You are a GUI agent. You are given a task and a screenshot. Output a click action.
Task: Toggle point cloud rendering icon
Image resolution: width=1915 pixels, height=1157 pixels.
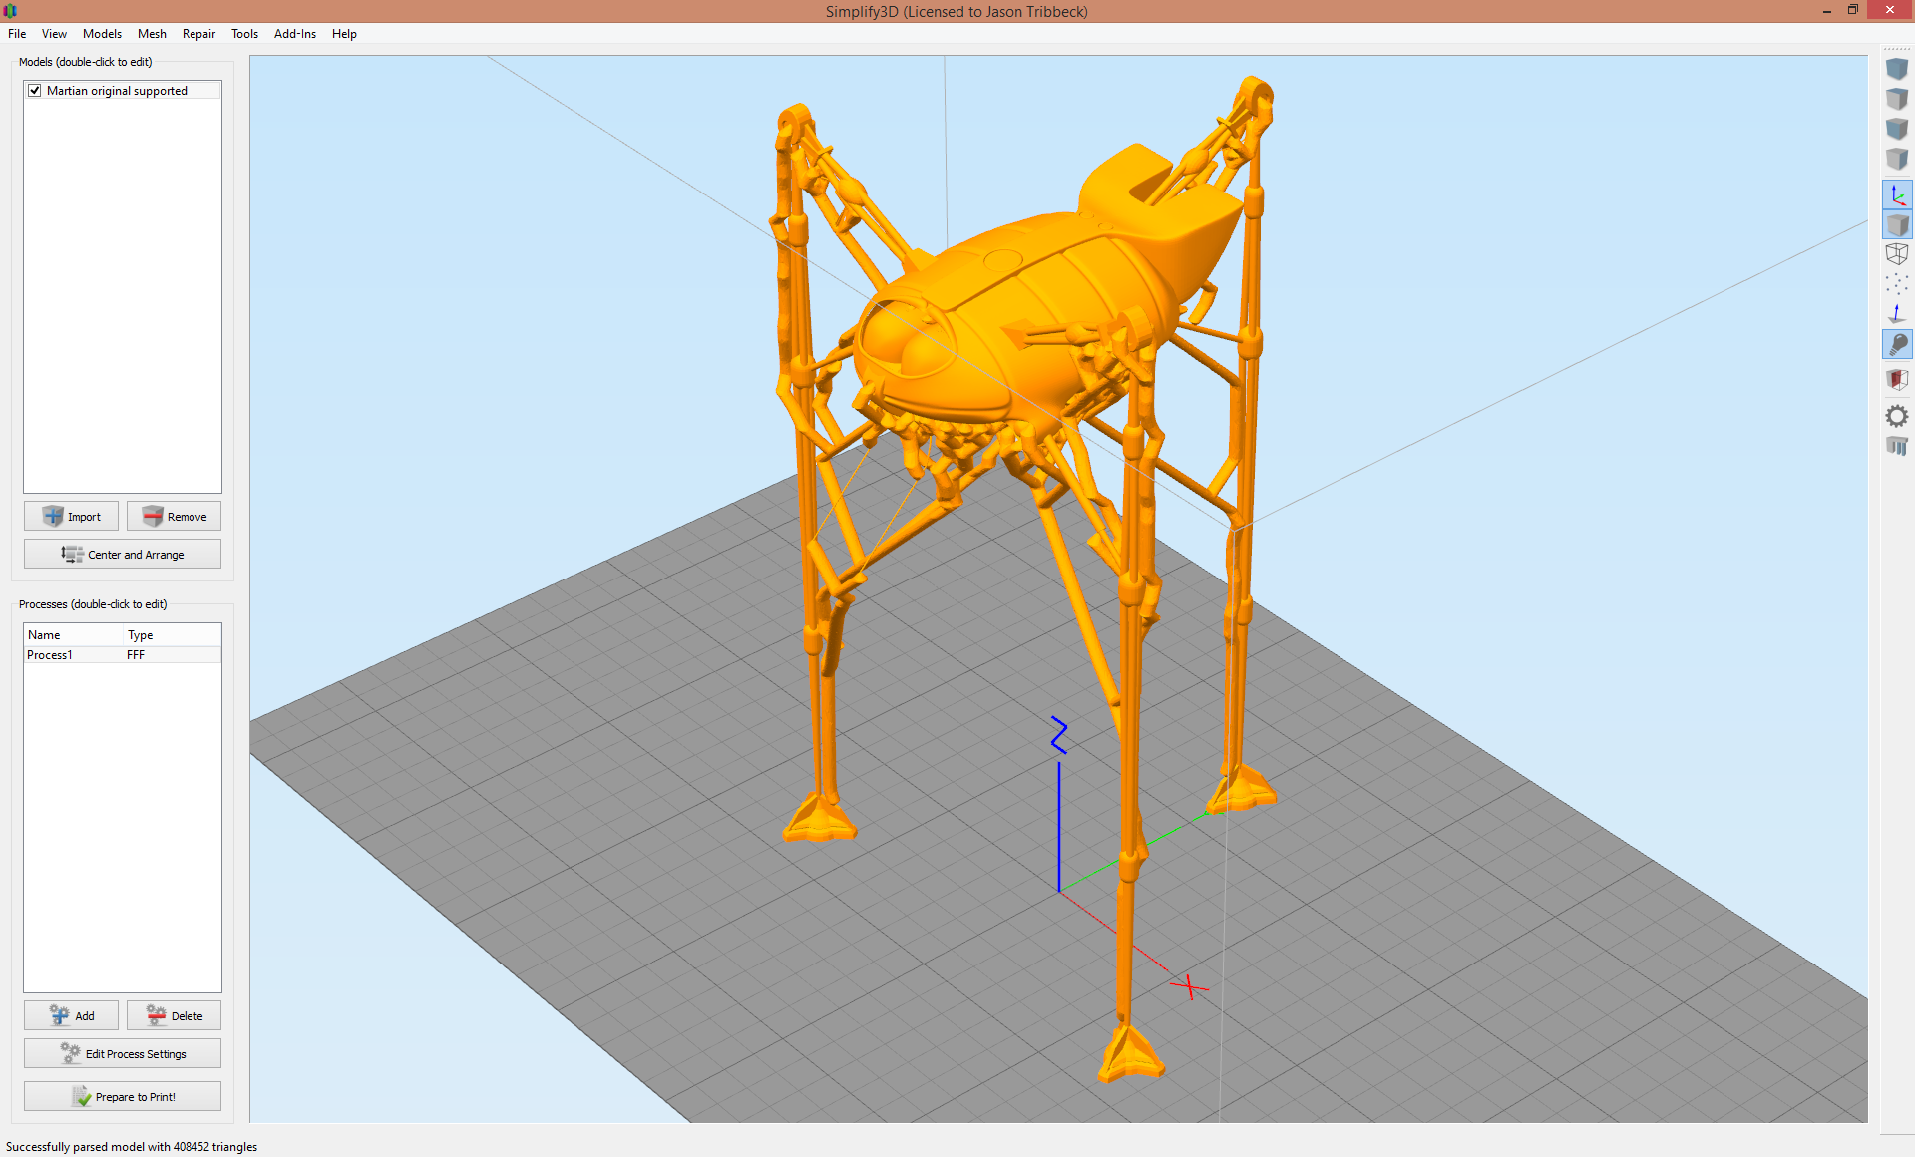pos(1896,284)
